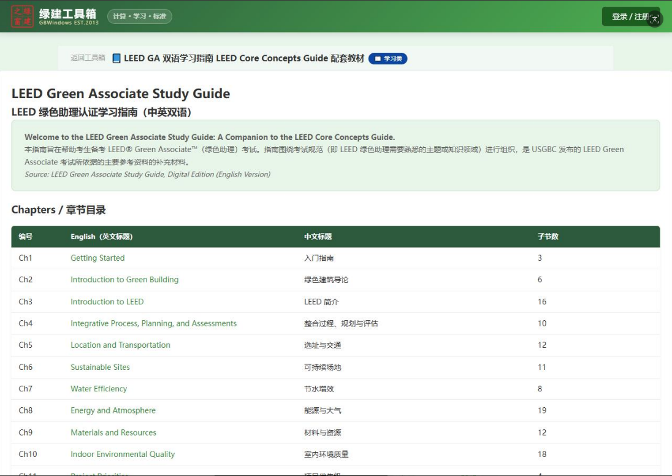Select the 节水增效 cell
The width and height of the screenshot is (672, 476).
319,389
